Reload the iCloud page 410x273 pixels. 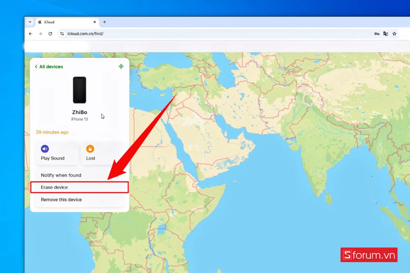click(50, 34)
